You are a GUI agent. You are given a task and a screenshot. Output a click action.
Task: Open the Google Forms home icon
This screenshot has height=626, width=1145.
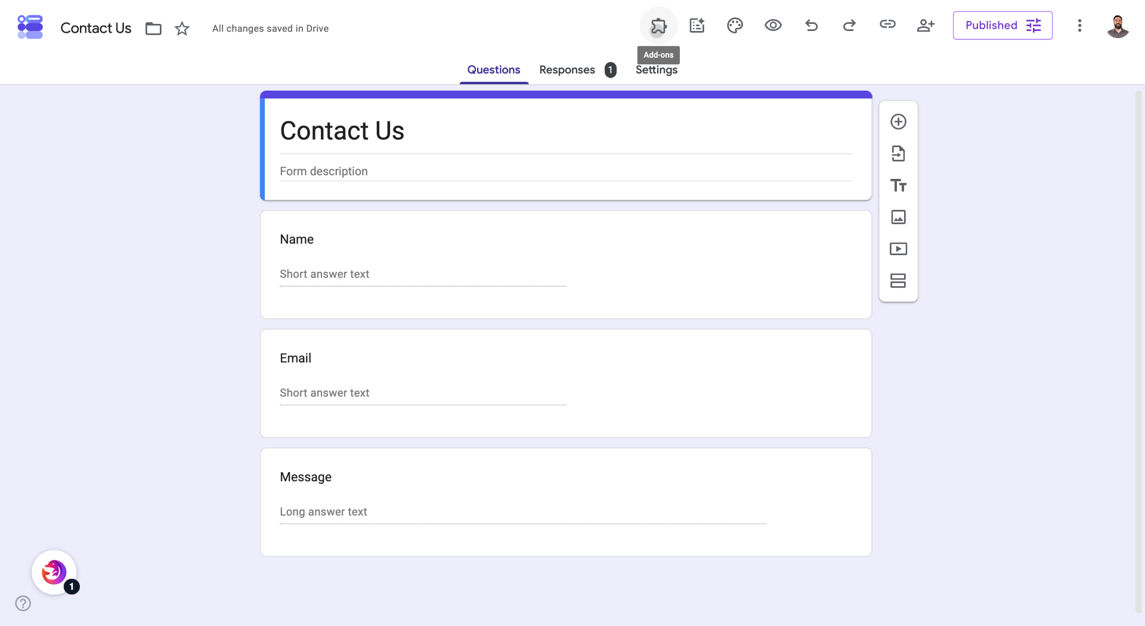tap(30, 27)
